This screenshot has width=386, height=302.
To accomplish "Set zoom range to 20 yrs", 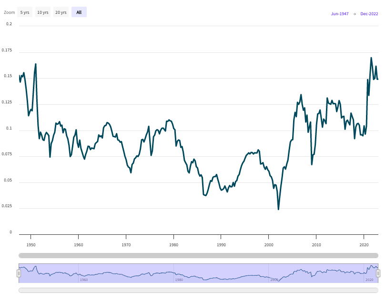I will [61, 12].
